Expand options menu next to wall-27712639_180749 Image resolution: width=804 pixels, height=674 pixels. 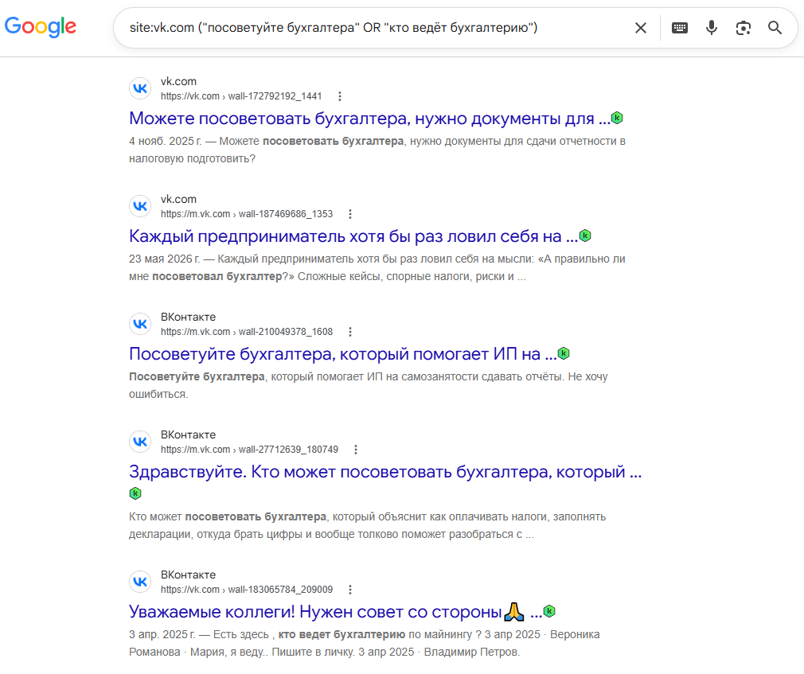point(356,450)
